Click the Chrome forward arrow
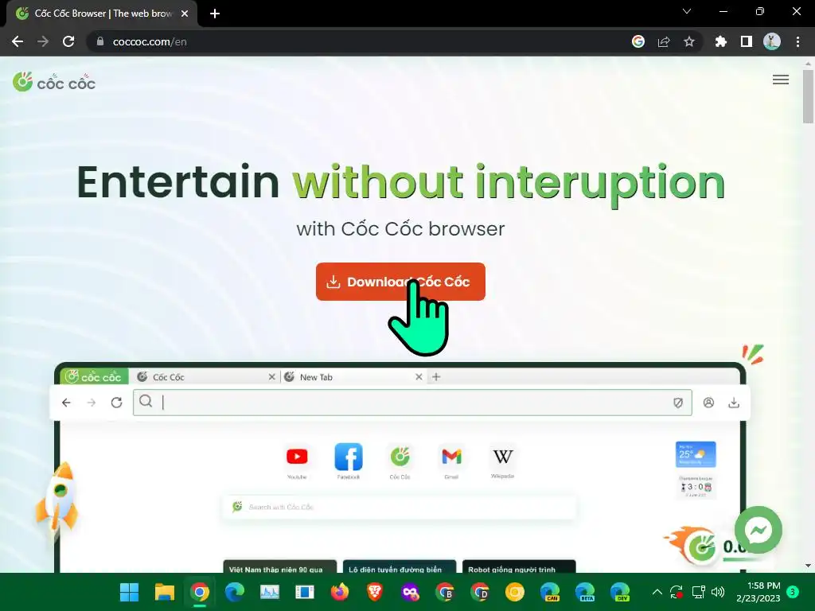The width and height of the screenshot is (815, 611). tap(43, 41)
